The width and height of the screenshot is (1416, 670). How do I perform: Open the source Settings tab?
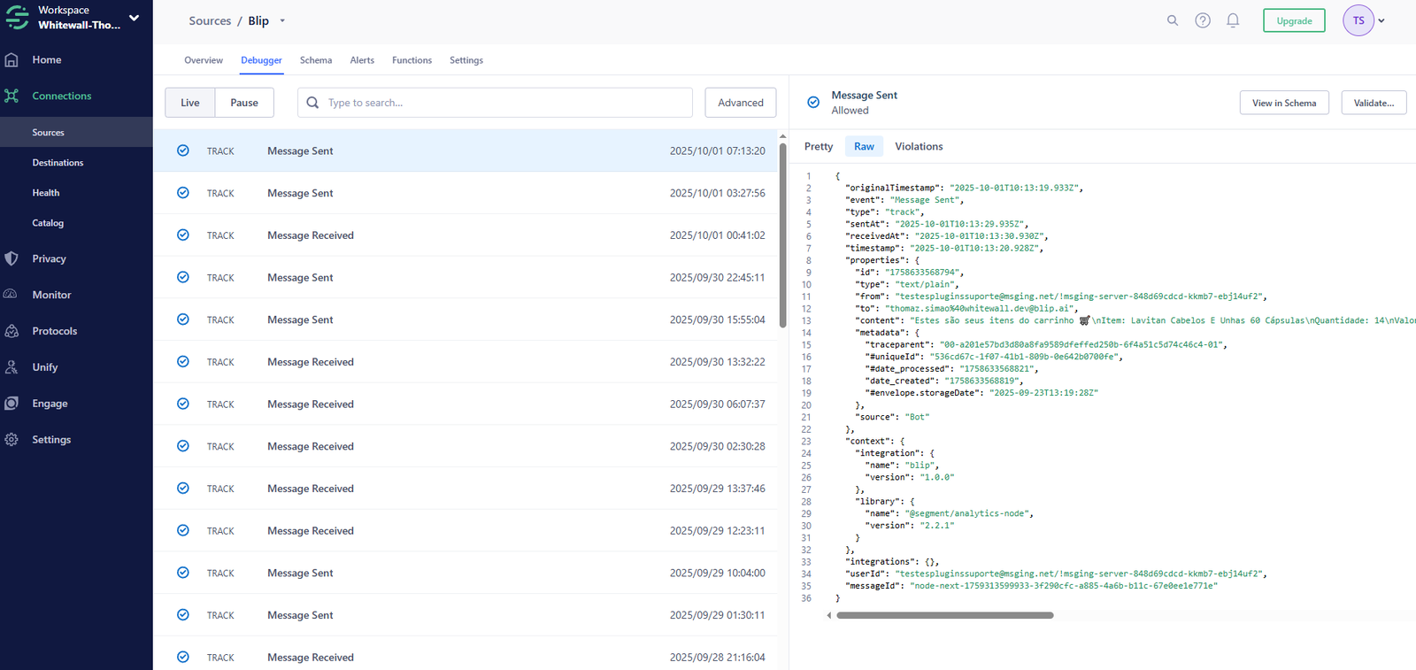466,60
